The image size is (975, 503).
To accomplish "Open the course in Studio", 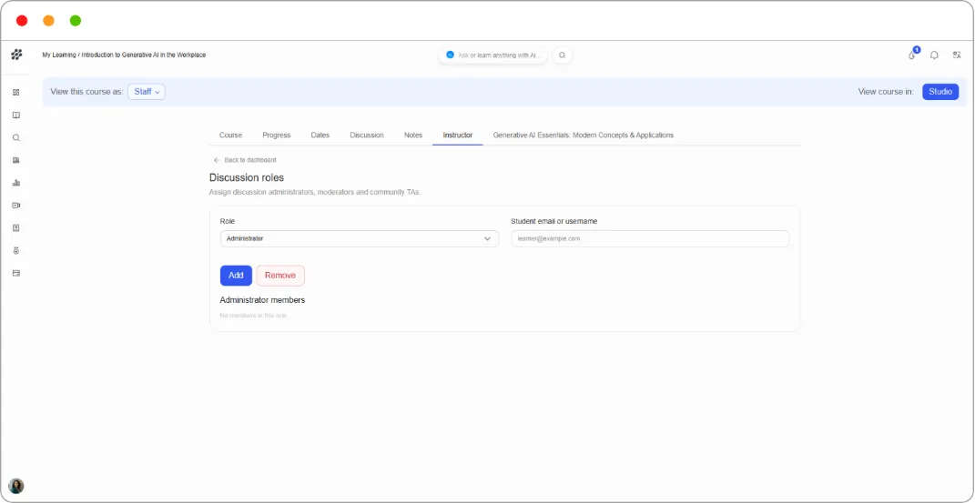I will click(940, 92).
